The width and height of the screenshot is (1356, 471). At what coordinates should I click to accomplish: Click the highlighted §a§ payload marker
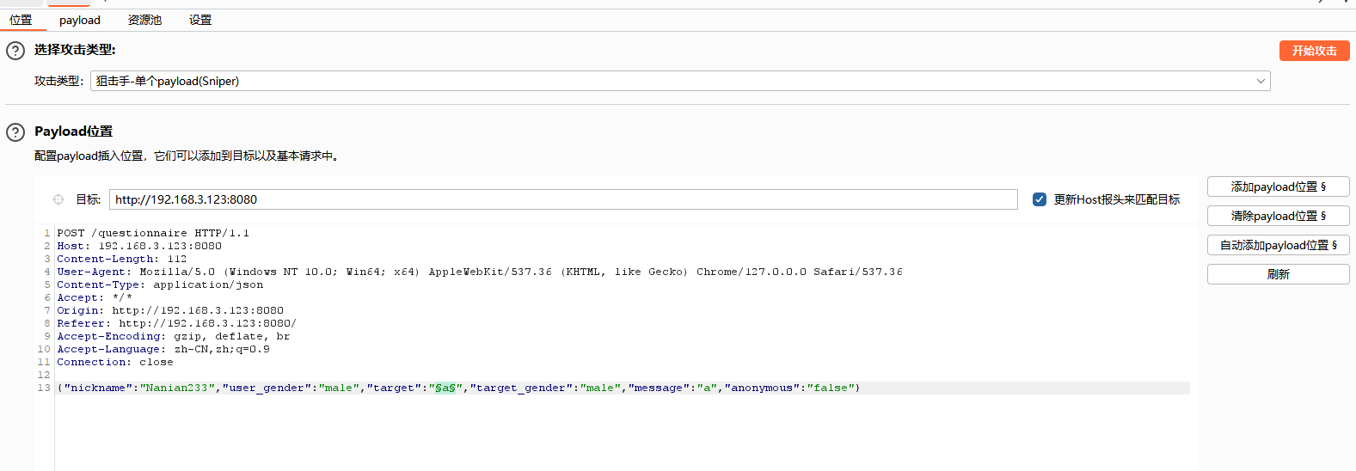pos(445,388)
